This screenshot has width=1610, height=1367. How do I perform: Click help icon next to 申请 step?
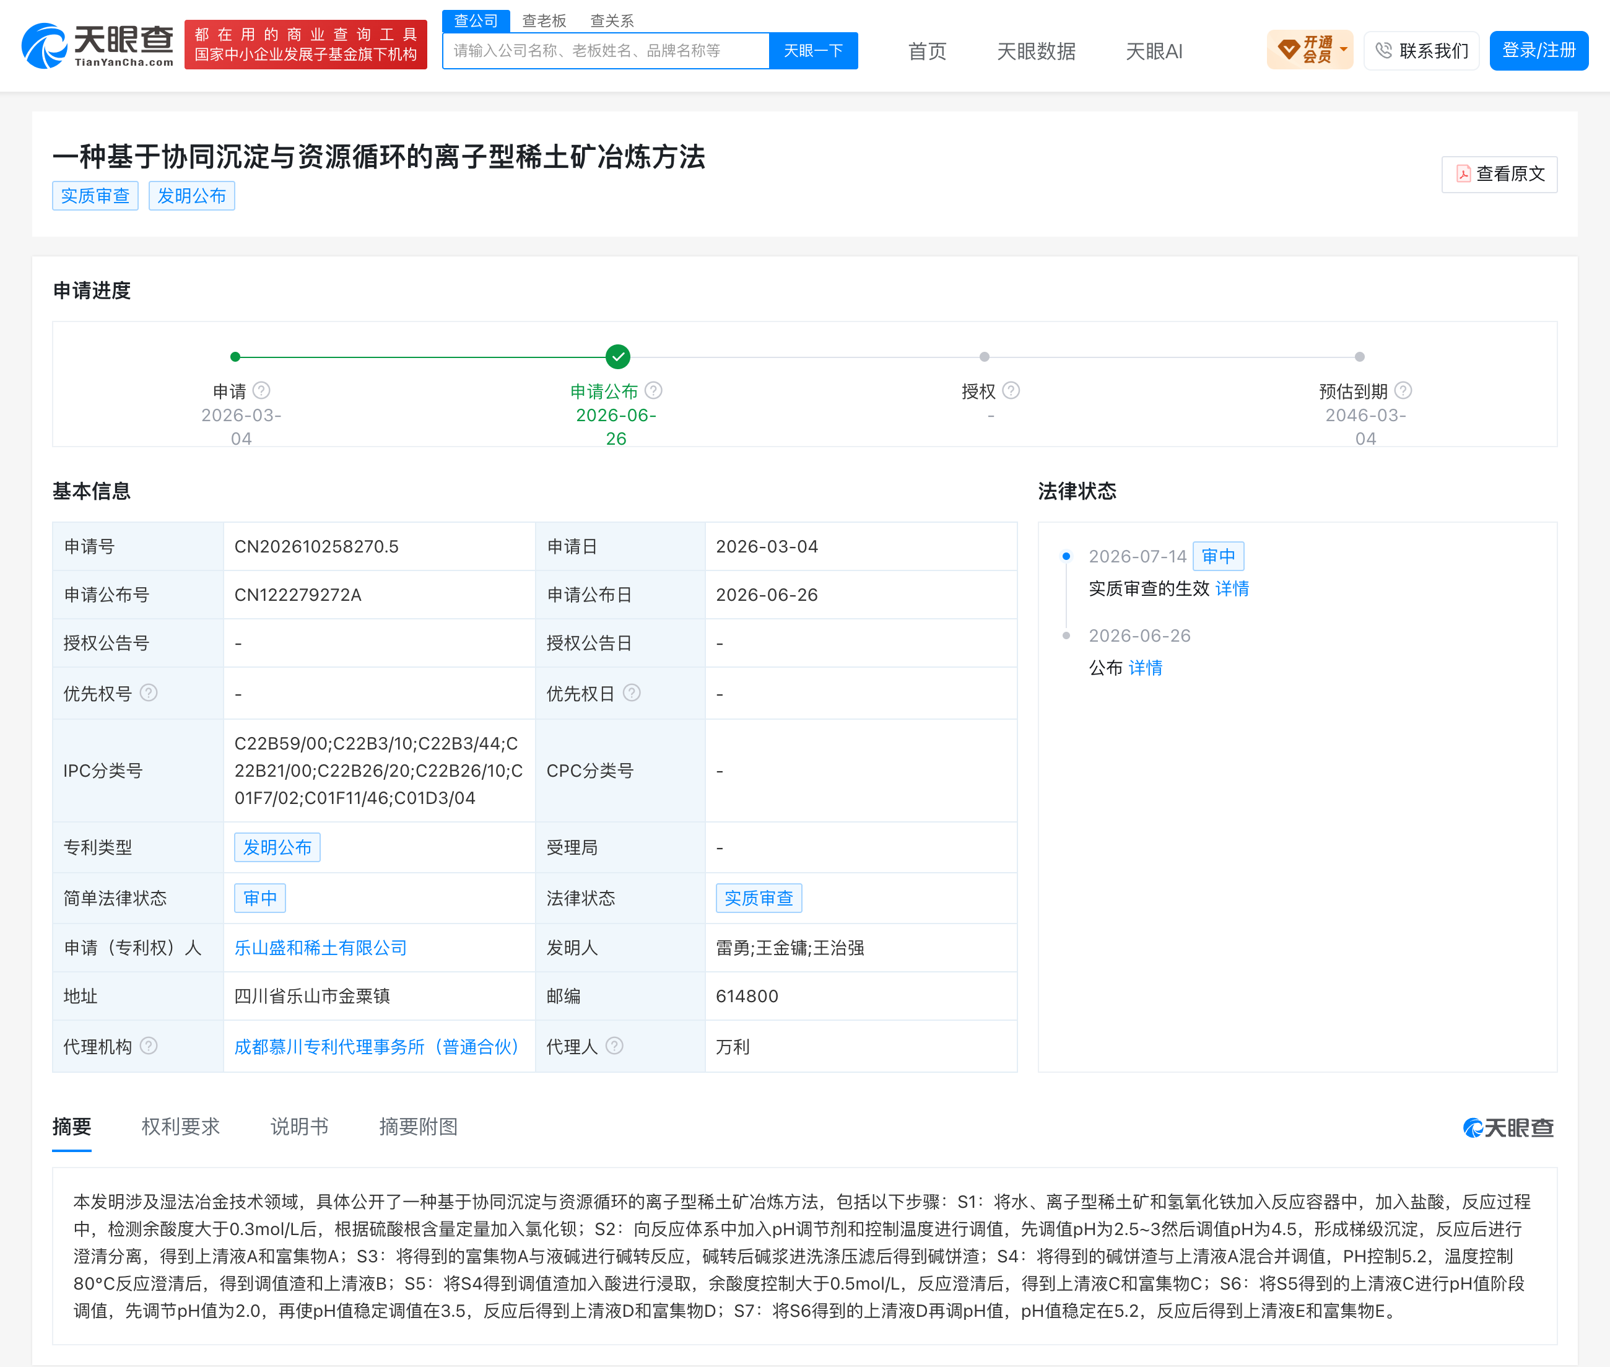262,391
